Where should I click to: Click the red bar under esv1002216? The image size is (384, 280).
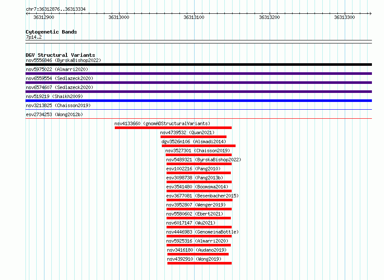click(x=198, y=173)
